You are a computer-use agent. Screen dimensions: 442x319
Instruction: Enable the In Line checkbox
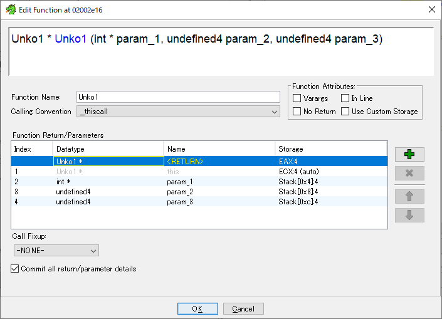point(345,98)
